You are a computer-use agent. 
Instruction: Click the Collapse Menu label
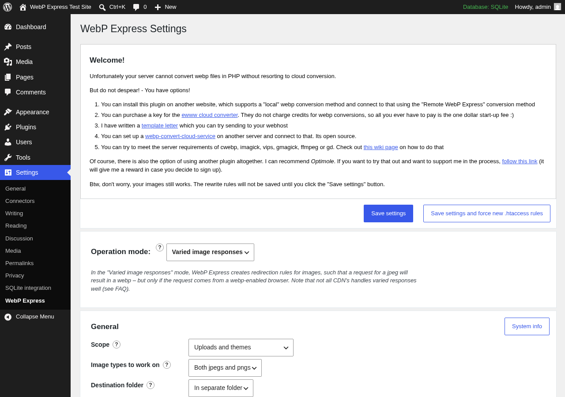point(35,316)
